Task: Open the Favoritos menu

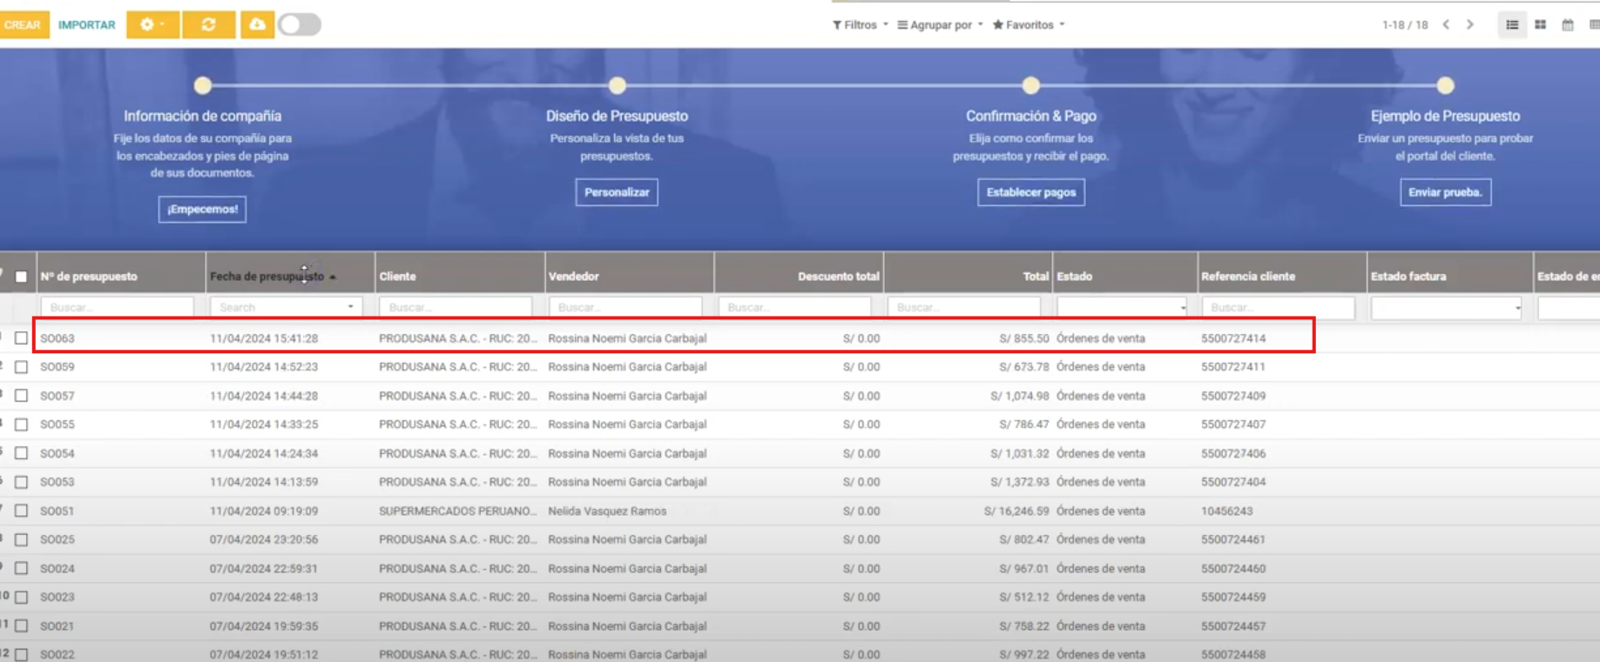Action: (x=1029, y=25)
